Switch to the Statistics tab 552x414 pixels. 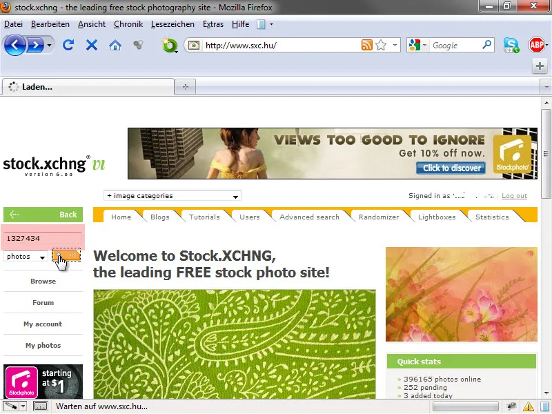[492, 217]
